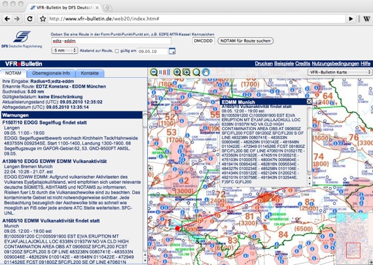Click the left arrow collapse handle on map
This screenshot has height=265, width=373.
pos(151,168)
